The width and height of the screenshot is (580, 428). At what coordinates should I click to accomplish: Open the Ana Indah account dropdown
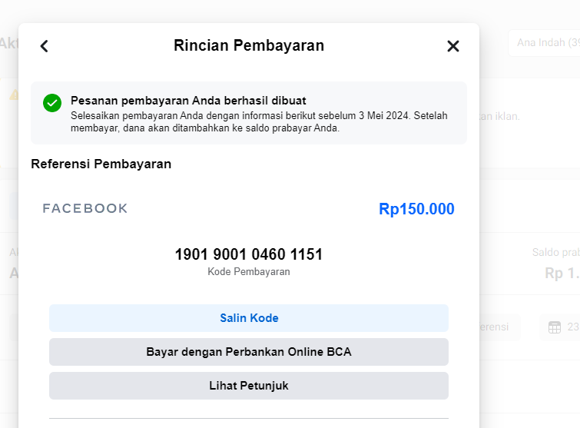[544, 43]
